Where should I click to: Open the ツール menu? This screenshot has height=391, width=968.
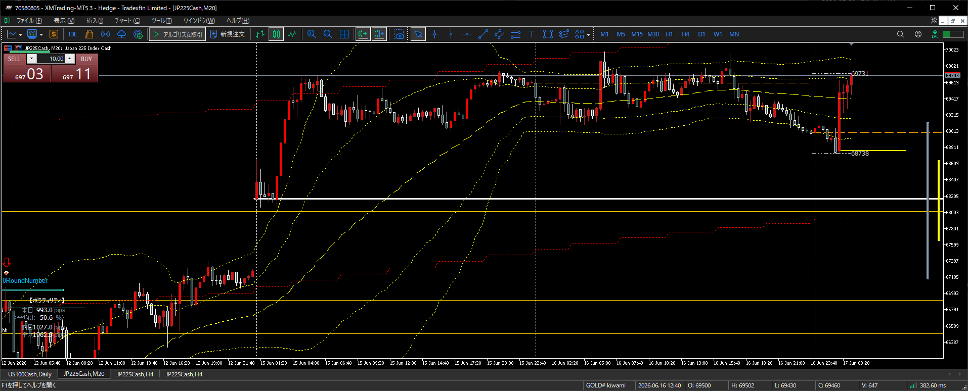(162, 21)
